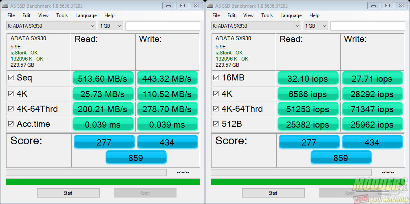This screenshot has height=204, width=410.
Task: Click the 513.60 MB/s Seq read result
Action: pos(103,78)
